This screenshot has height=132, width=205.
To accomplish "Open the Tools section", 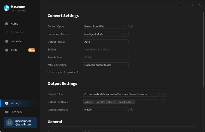I will pyautogui.click(x=20, y=50).
